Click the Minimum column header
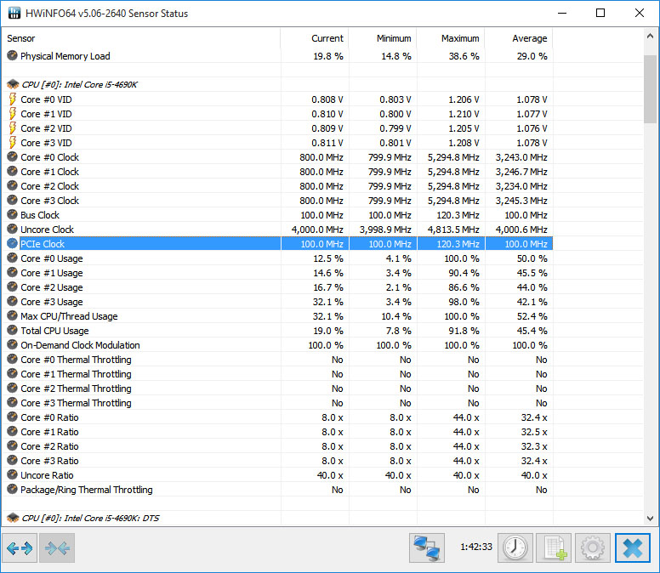660x573 pixels. click(383, 38)
